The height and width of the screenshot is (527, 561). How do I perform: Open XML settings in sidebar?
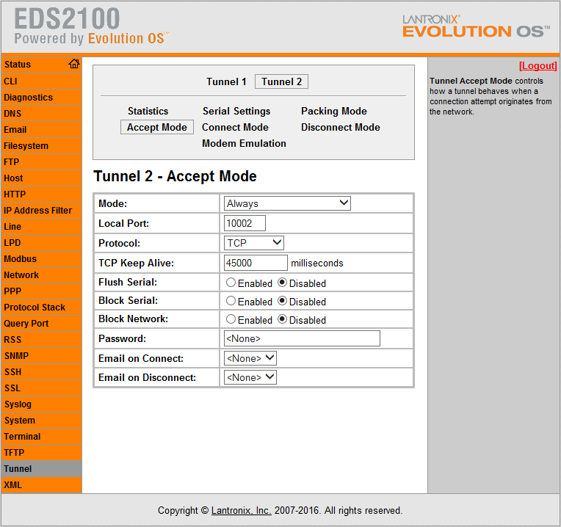42,485
